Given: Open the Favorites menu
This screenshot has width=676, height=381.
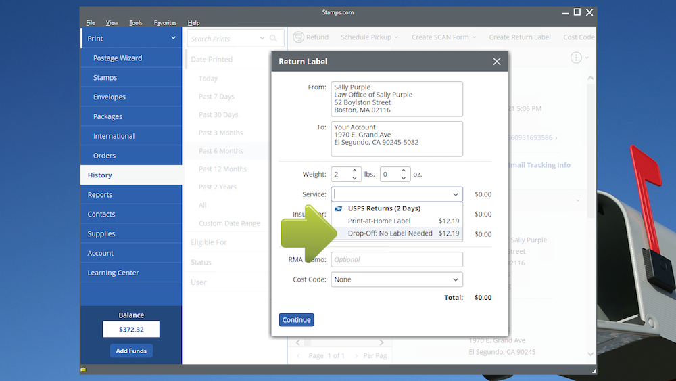Looking at the screenshot, I should (165, 23).
